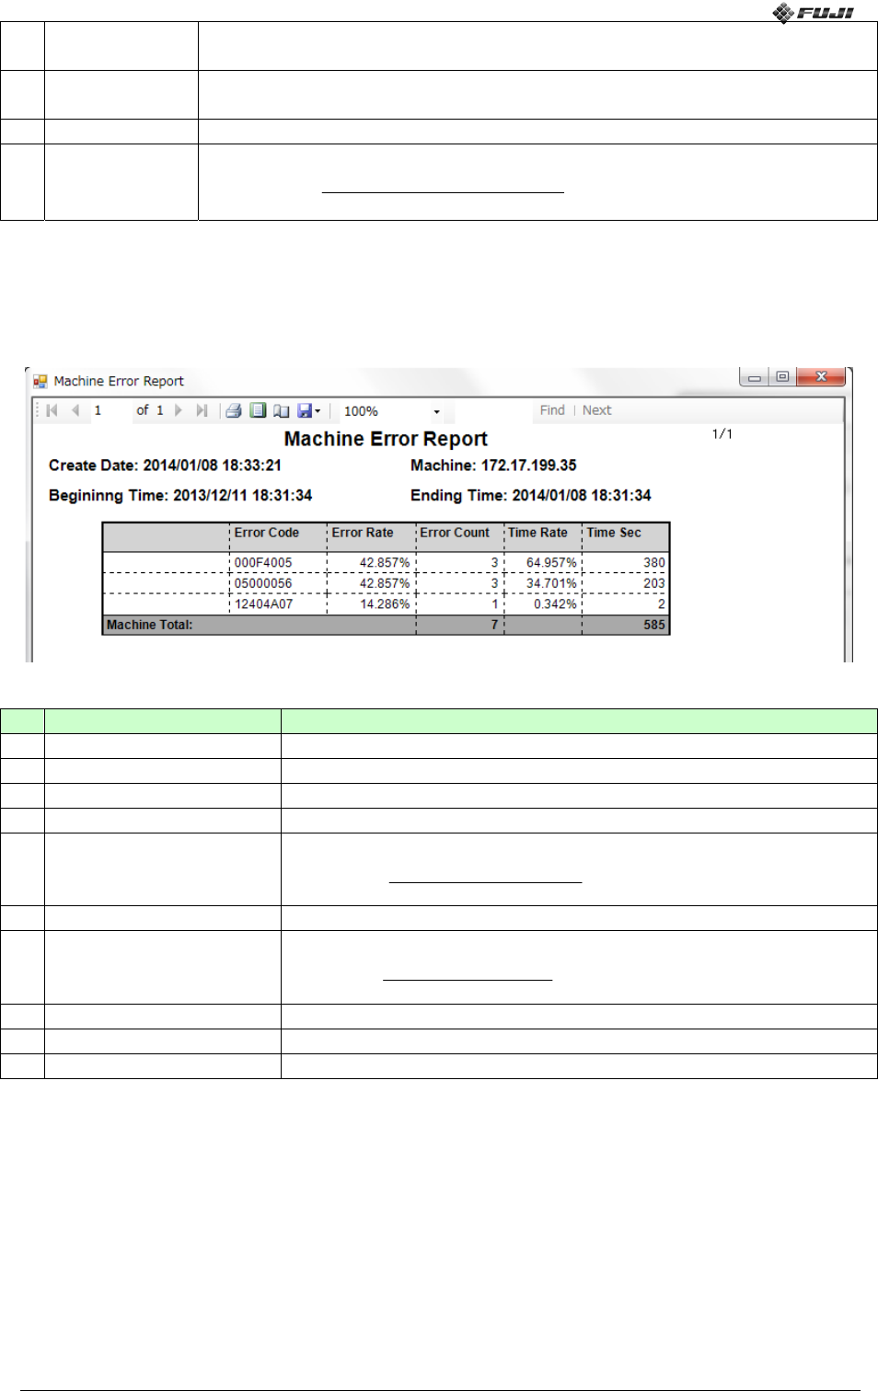Click time sec value 203

pos(654,583)
